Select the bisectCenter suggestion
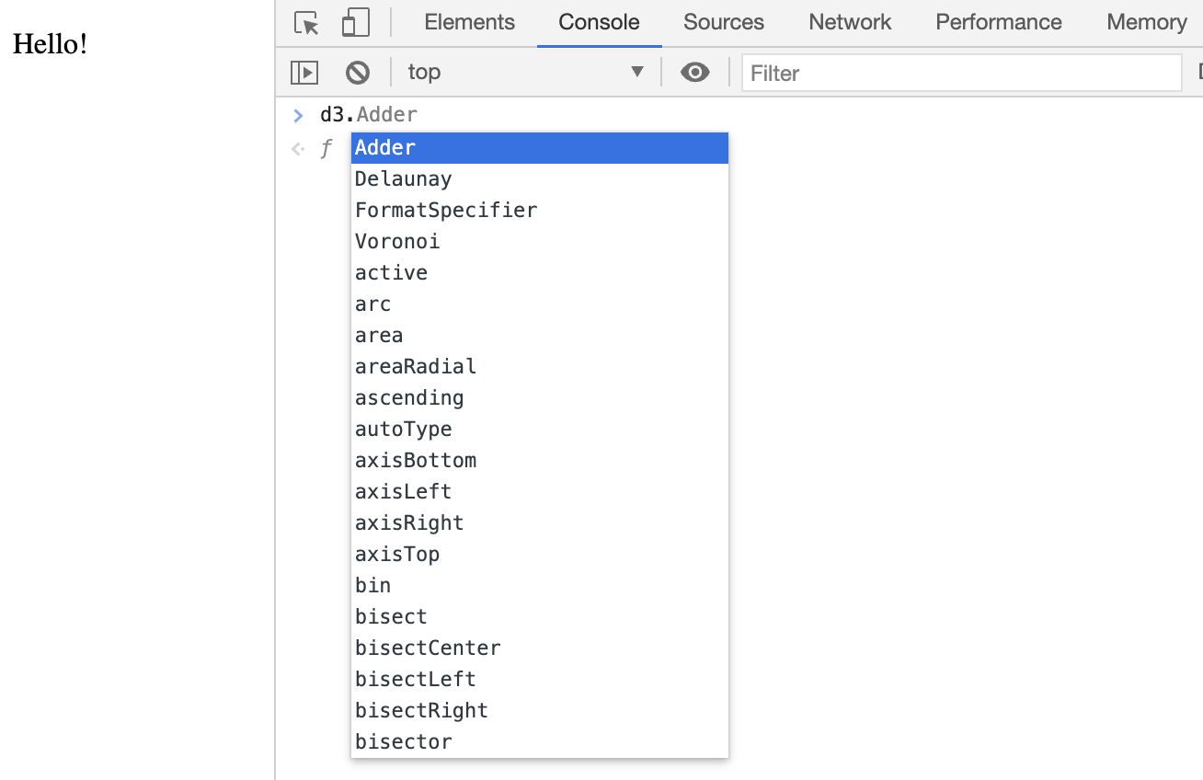The image size is (1203, 780). tap(540, 648)
